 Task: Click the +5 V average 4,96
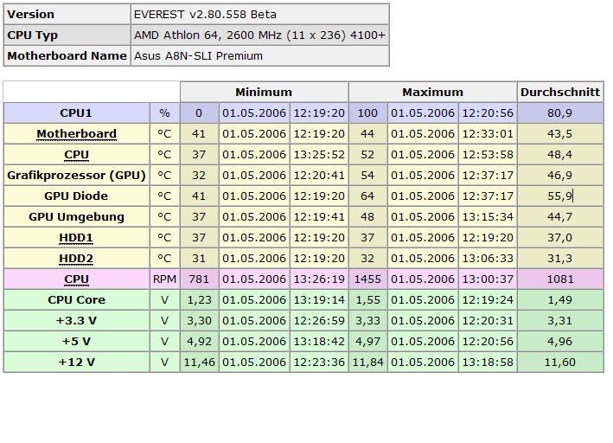560,341
